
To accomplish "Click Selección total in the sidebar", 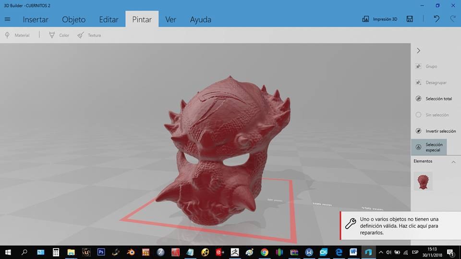I will (434, 99).
